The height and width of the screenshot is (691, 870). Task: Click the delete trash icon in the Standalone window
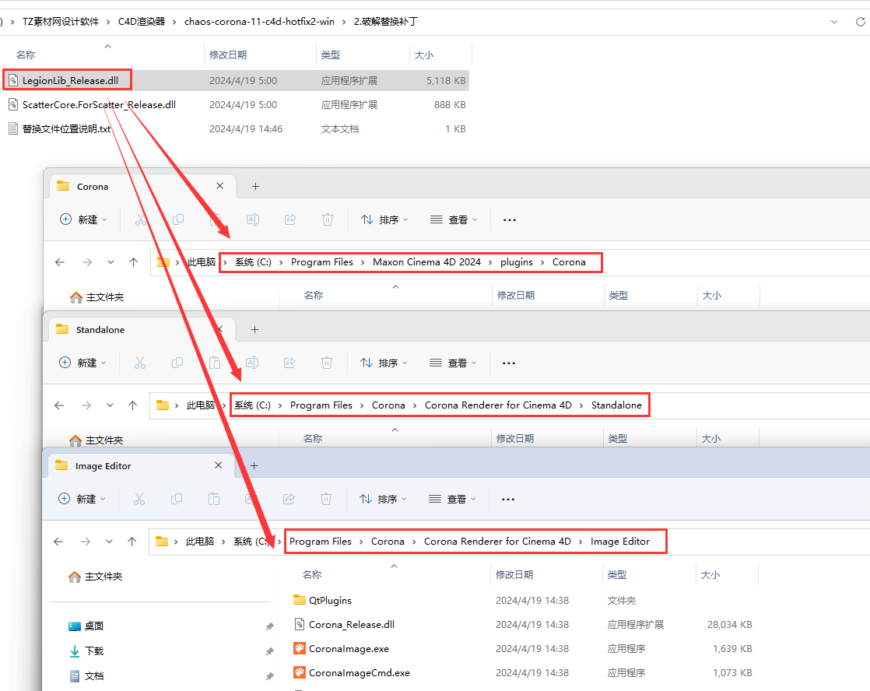327,363
